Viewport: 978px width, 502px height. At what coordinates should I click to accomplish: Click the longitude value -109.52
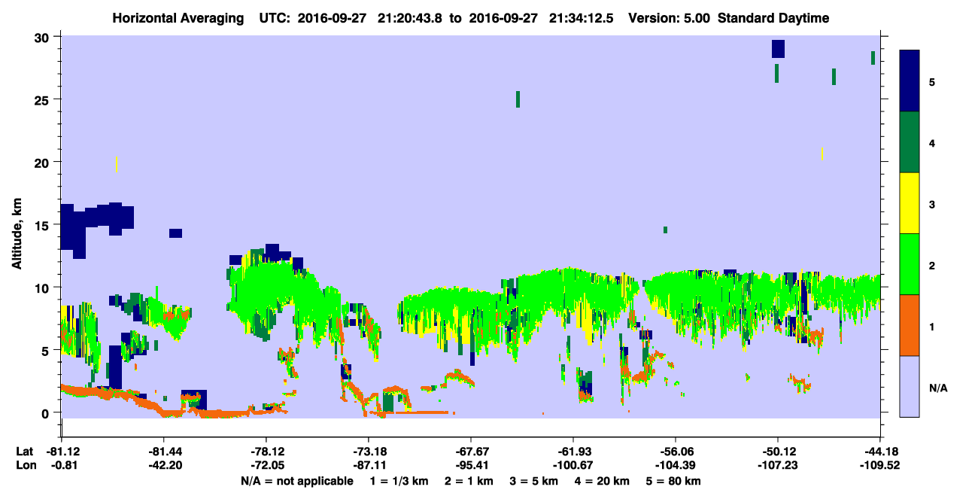880,464
